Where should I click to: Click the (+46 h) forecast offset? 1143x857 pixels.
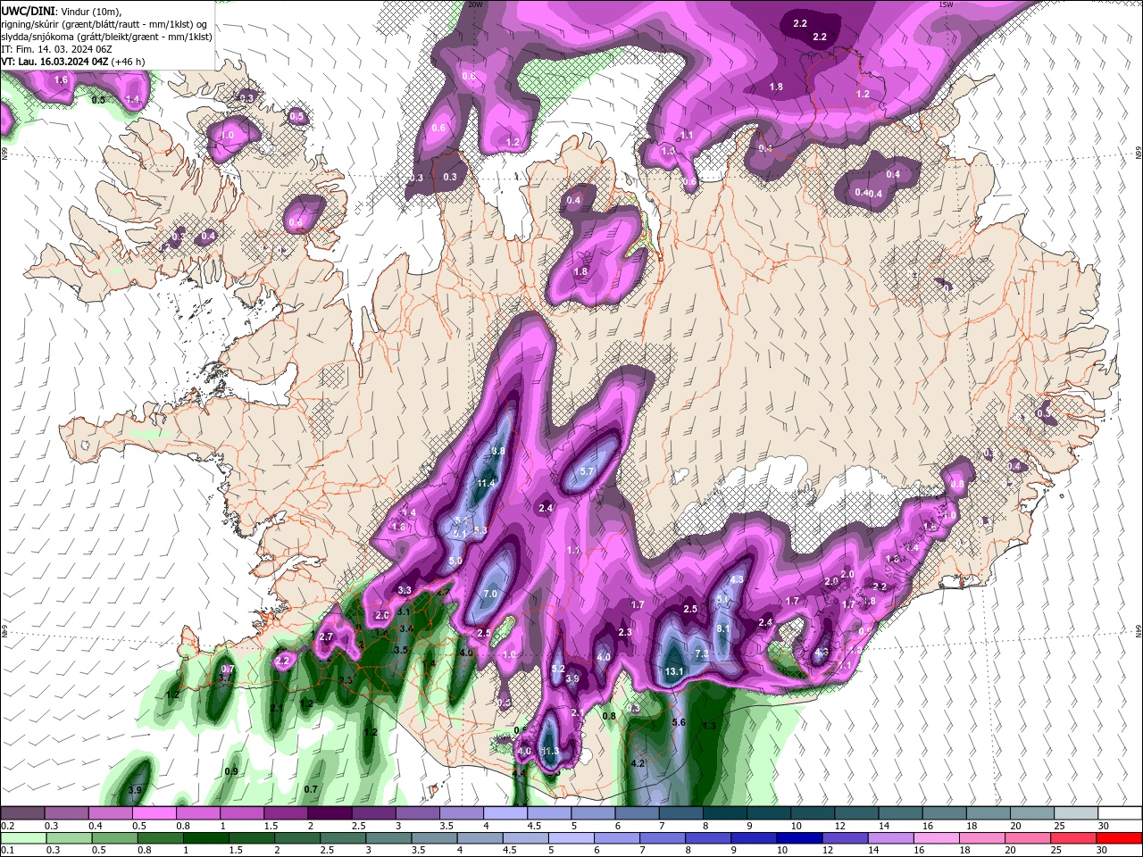tap(129, 62)
